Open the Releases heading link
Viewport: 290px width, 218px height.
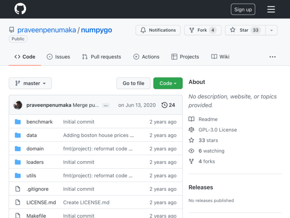point(201,187)
